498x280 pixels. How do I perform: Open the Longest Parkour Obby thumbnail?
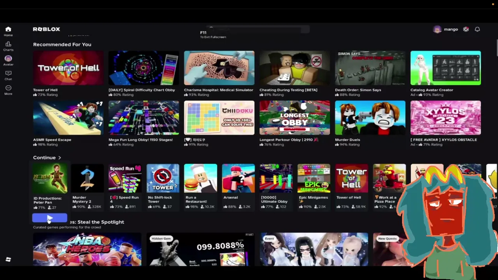pos(295,118)
